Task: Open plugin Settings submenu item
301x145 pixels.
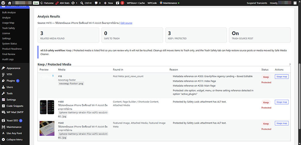Action: click(x=7, y=38)
